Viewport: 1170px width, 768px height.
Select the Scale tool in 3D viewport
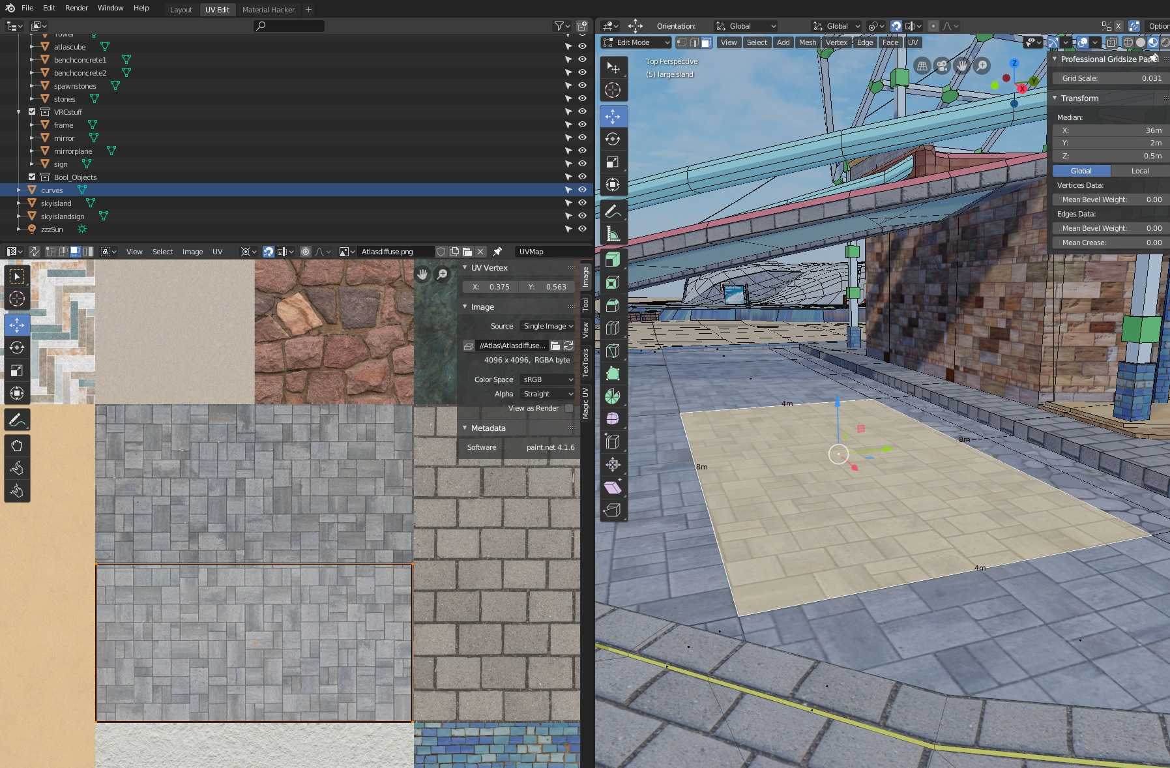pyautogui.click(x=613, y=162)
